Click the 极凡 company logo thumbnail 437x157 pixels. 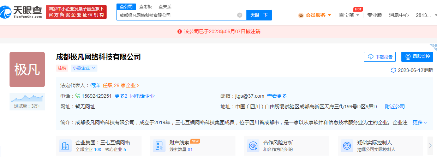[27, 70]
